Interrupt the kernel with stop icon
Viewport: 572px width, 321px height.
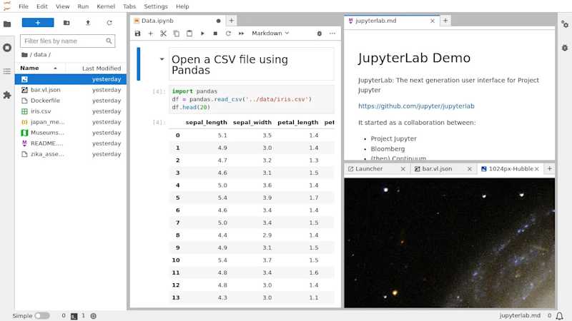215,34
